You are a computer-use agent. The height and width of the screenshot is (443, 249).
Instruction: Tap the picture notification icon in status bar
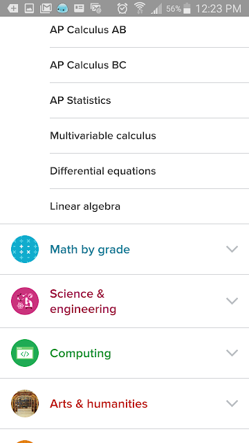coord(29,8)
